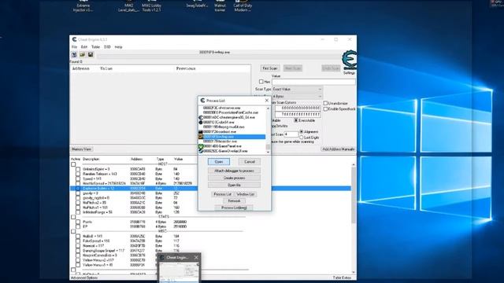The height and width of the screenshot is (283, 504).
Task: Open the Value Type 4 Bytes dropdown
Action: [x=298, y=96]
